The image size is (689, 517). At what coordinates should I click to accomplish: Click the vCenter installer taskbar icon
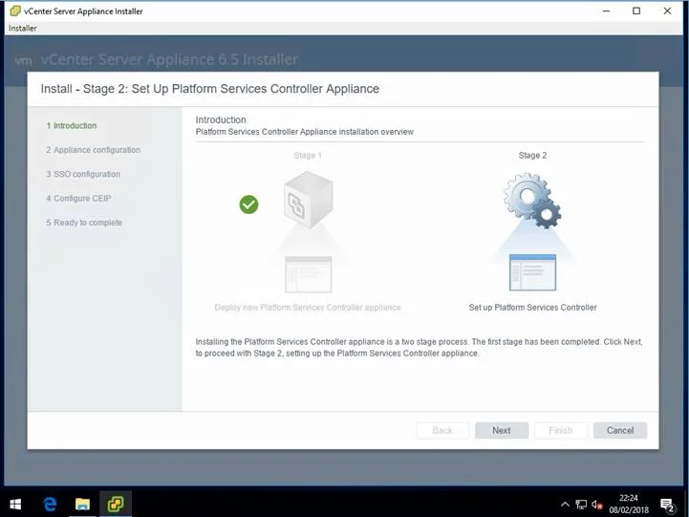click(x=116, y=504)
